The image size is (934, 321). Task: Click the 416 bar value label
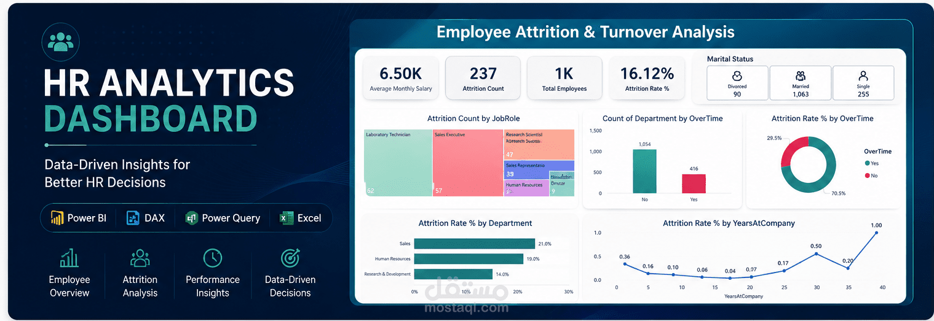coord(694,168)
